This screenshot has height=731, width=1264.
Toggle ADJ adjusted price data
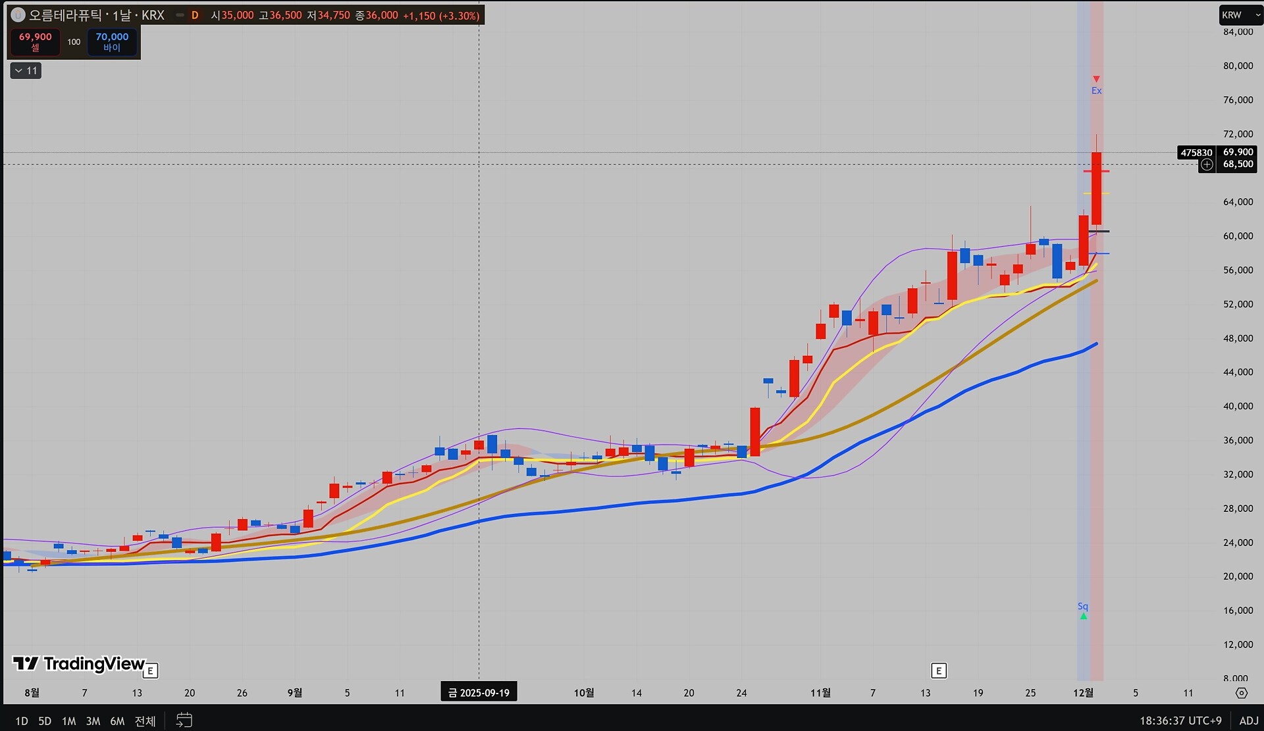(1248, 720)
